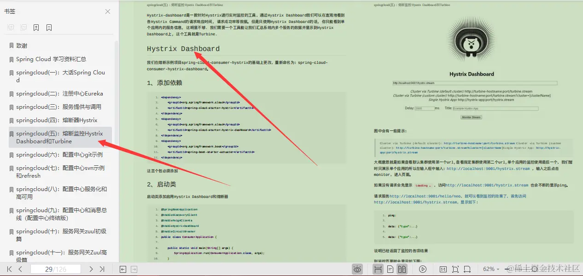
Task: Click the page number input field
Action: click(x=55, y=269)
